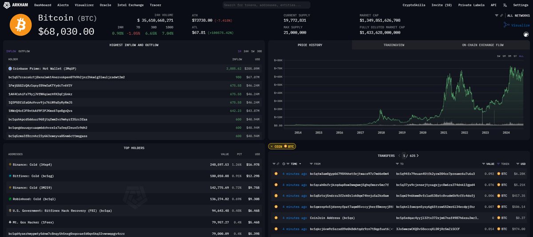This screenshot has height=237, width=533.
Task: Click the U.S. Government entity icon
Action: [10, 210]
